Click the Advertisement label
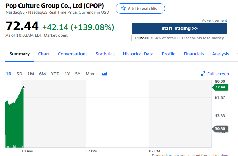This screenshot has width=238, height=156. pos(214,20)
